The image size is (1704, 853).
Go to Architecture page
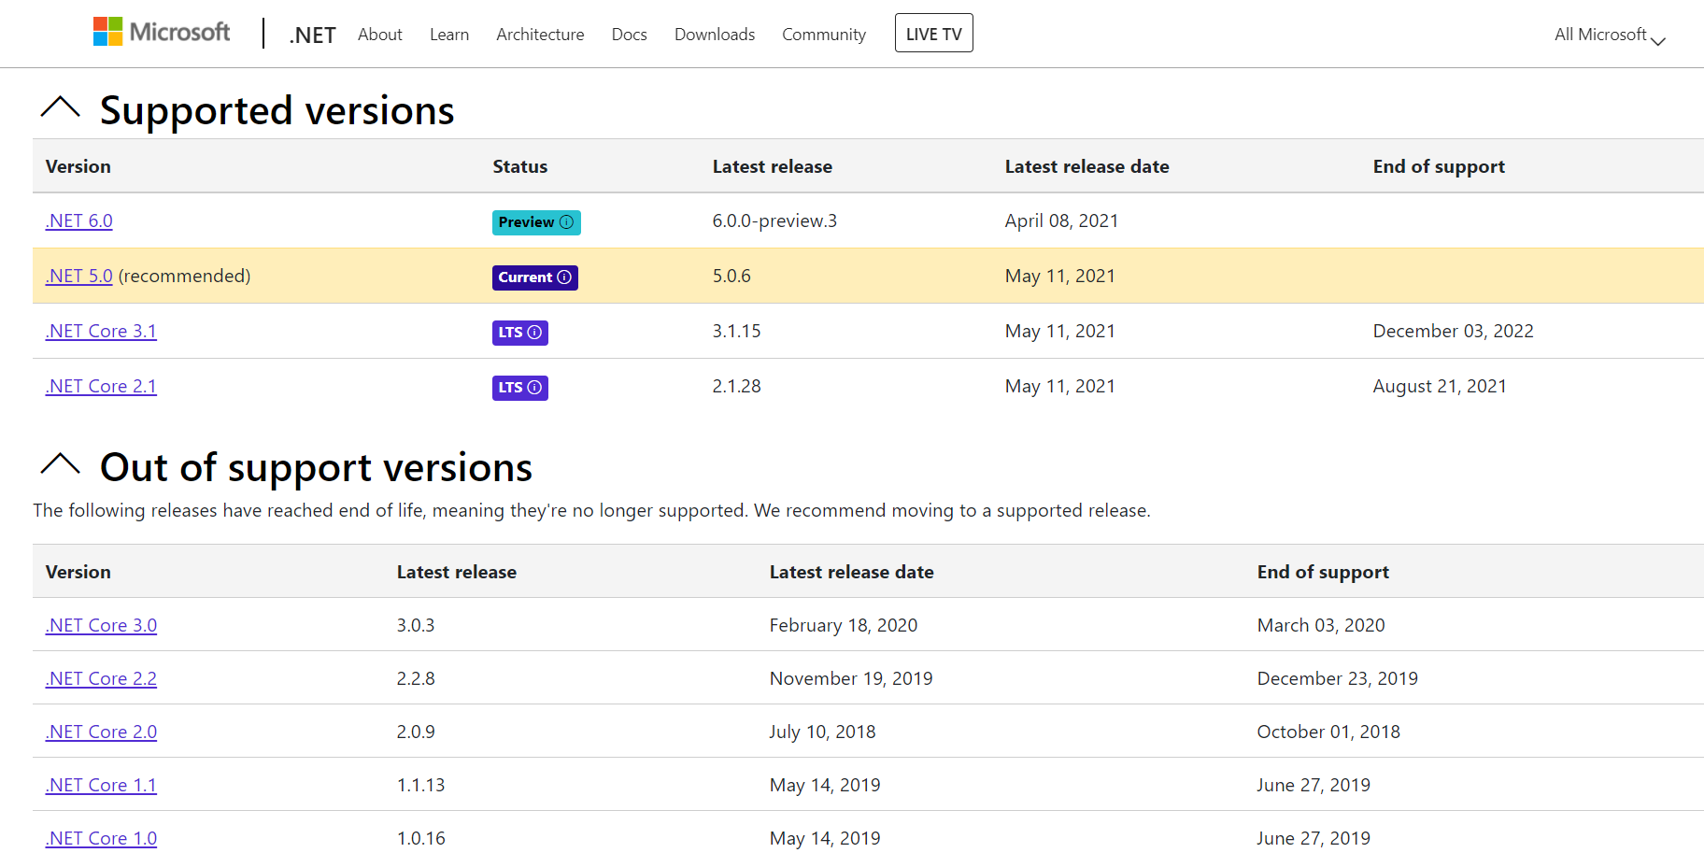540,35
